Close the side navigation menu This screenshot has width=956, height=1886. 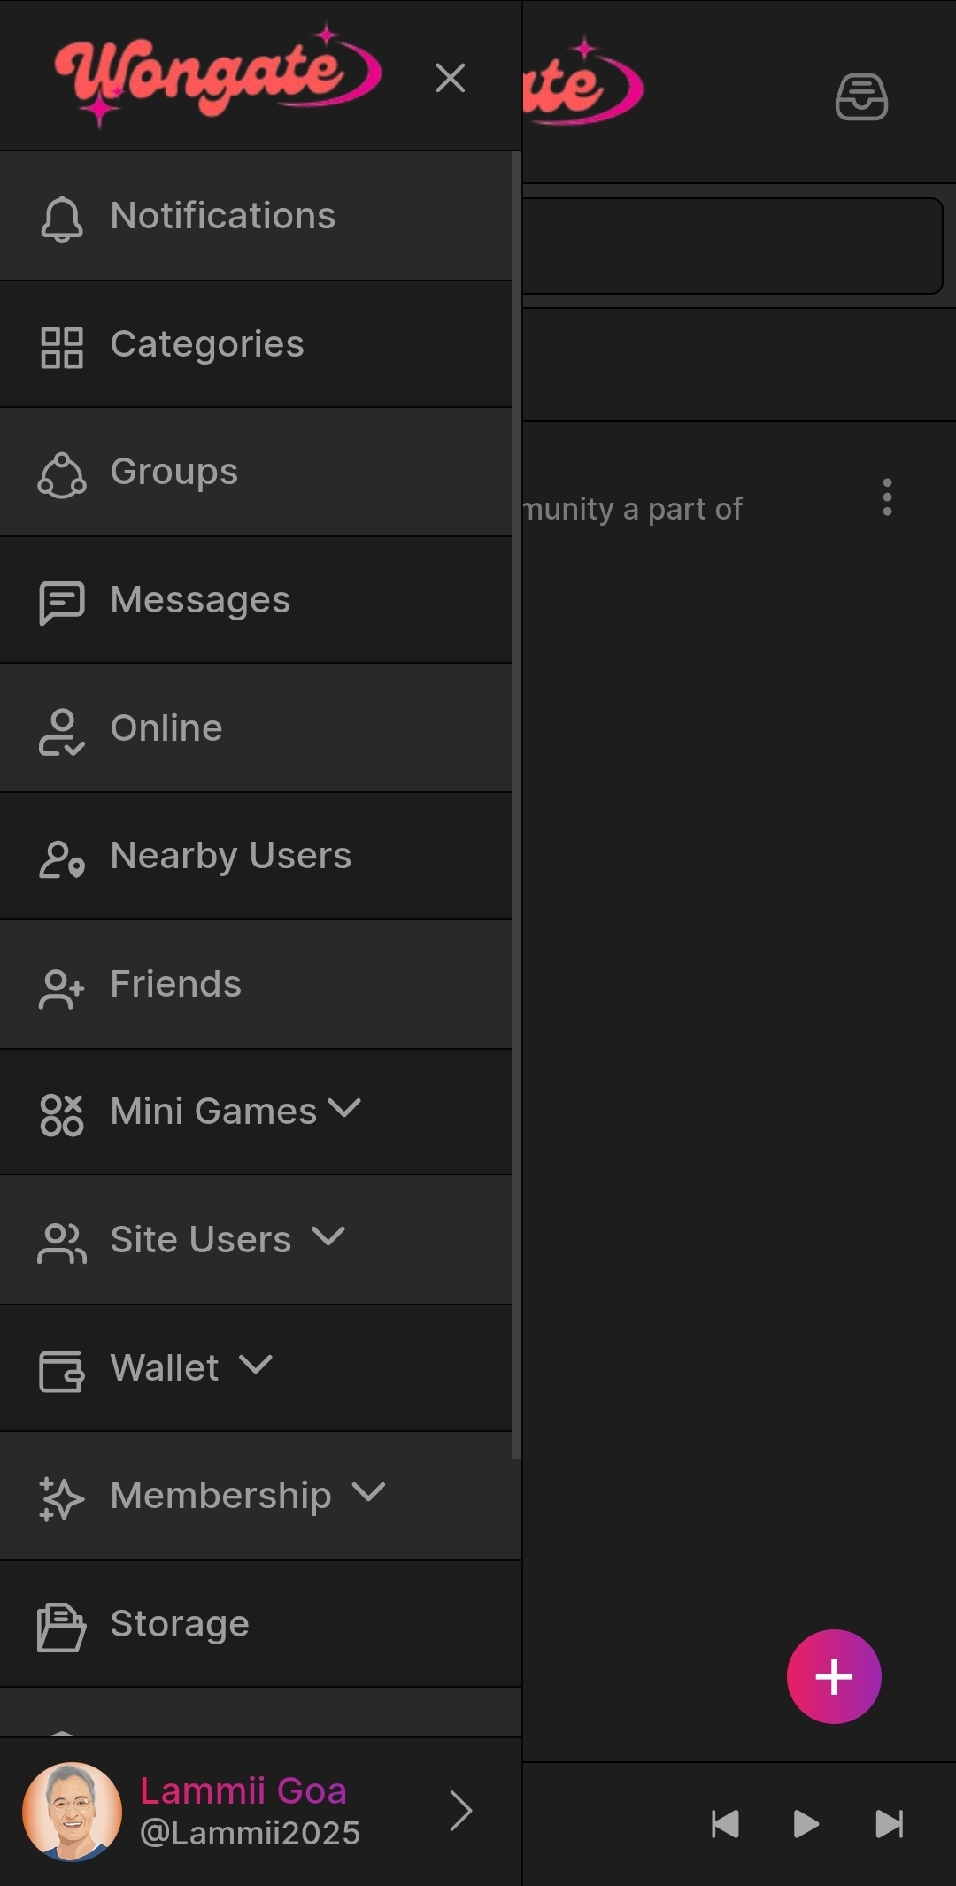(451, 78)
